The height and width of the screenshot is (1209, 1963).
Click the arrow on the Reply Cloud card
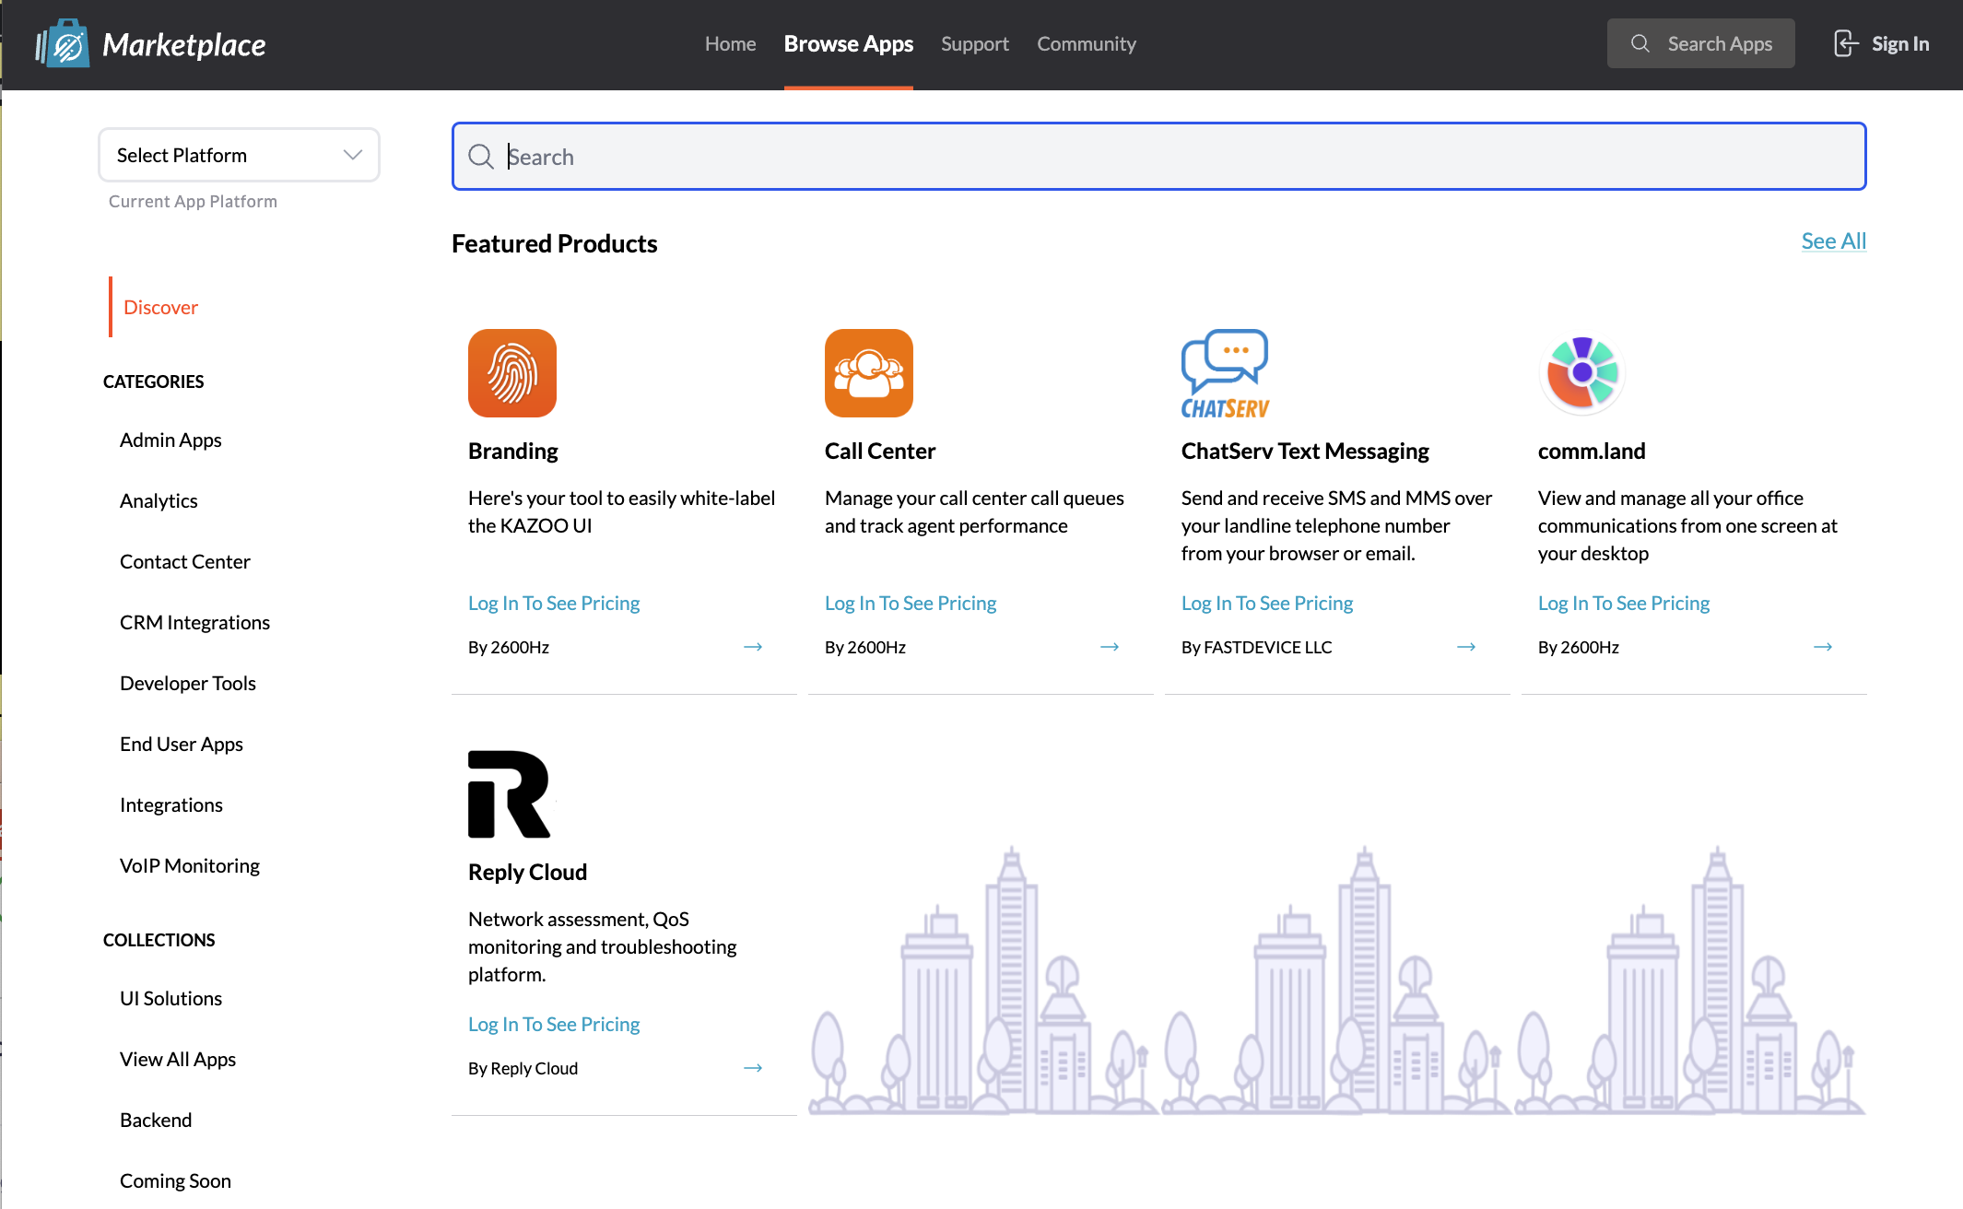coord(753,1068)
